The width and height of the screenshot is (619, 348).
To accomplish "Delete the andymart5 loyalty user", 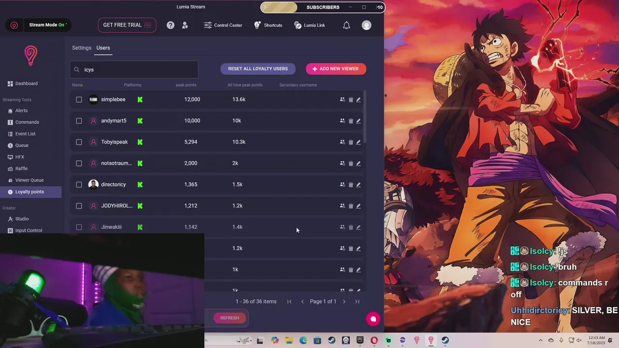I will (x=351, y=121).
